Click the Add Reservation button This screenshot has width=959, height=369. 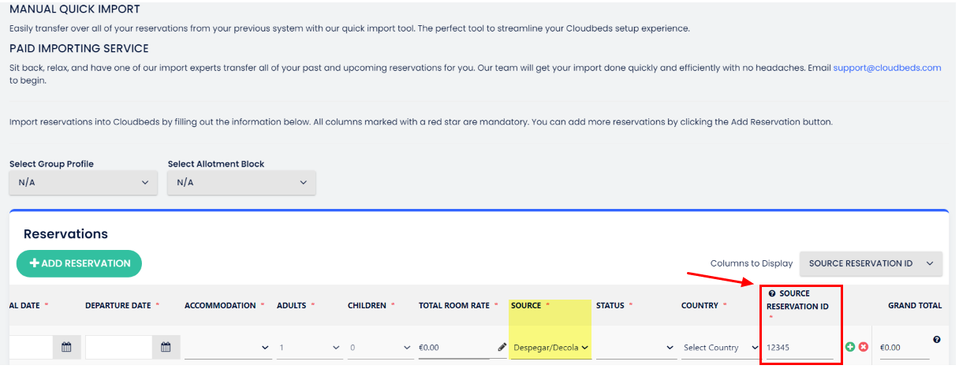click(x=79, y=263)
